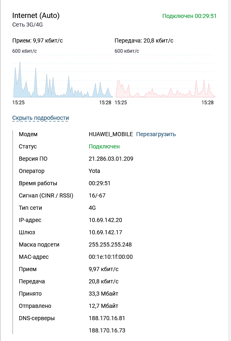The width and height of the screenshot is (231, 341).
Task: Click firmware version 21.286.03.01.209
Action: pyautogui.click(x=111, y=159)
